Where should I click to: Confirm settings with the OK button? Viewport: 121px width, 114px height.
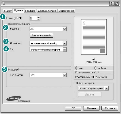tap(73, 108)
